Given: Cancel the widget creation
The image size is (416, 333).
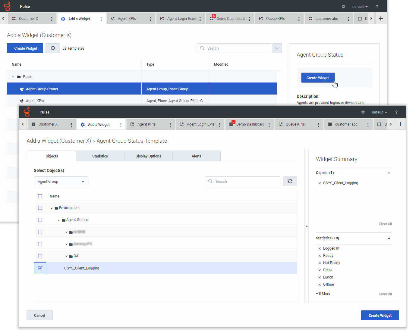Looking at the screenshot, I should 39,315.
